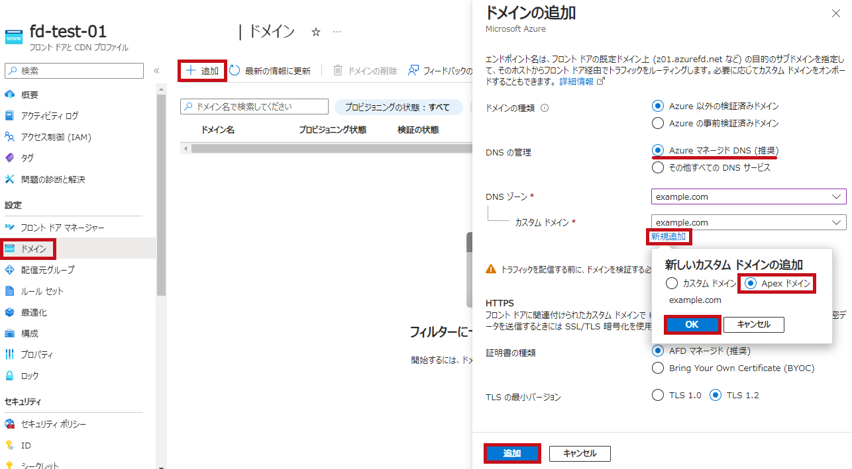The image size is (852, 469).
Task: Click the info icon next to ドメインの種類
Action: tap(545, 108)
